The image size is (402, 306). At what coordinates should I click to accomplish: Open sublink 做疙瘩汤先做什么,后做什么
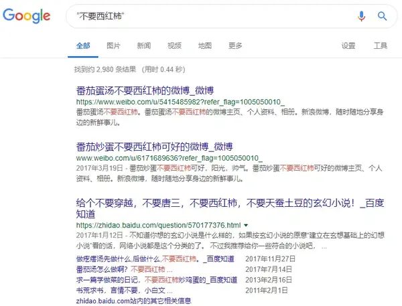(x=155, y=259)
